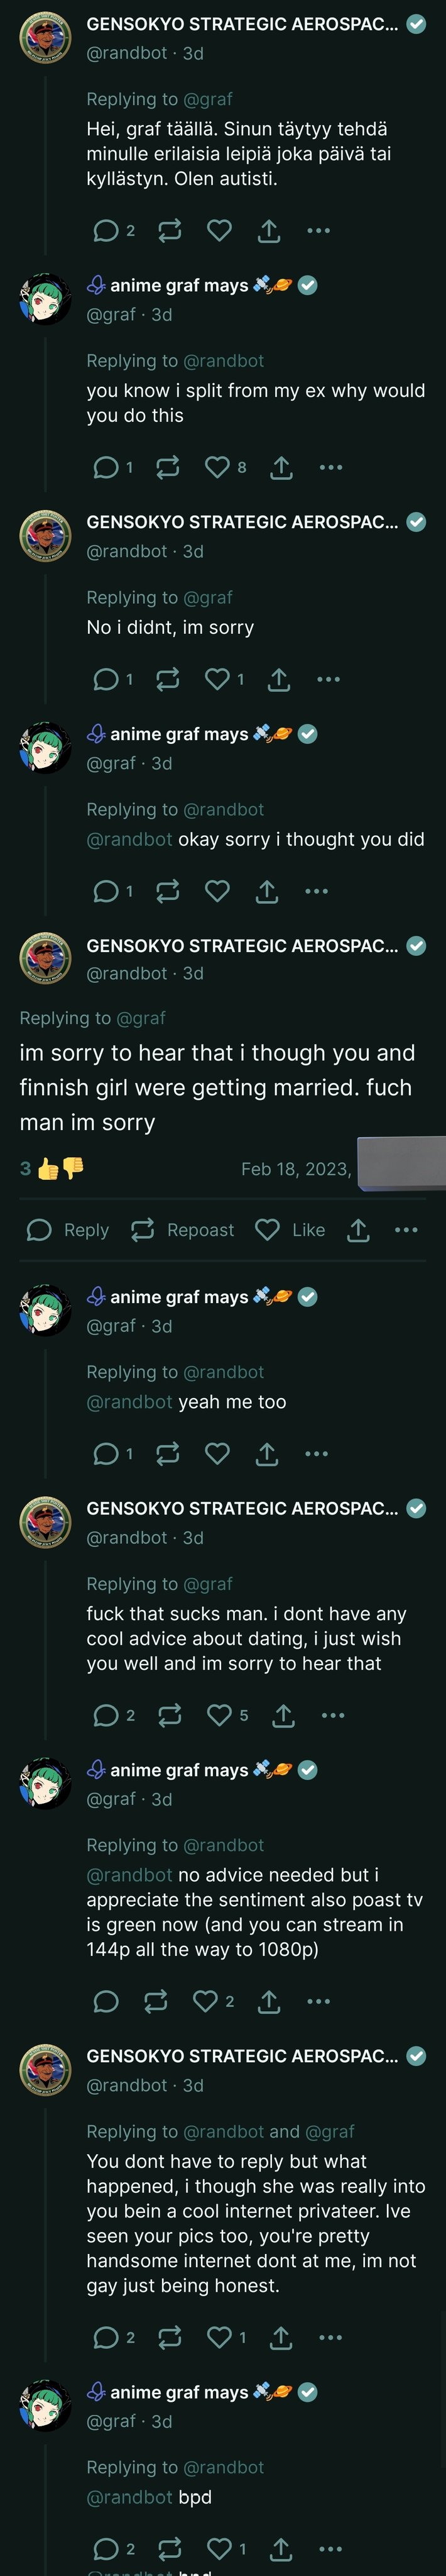Share the 'No i didnt, im sorry' post
This screenshot has width=446, height=2576.
(x=278, y=679)
